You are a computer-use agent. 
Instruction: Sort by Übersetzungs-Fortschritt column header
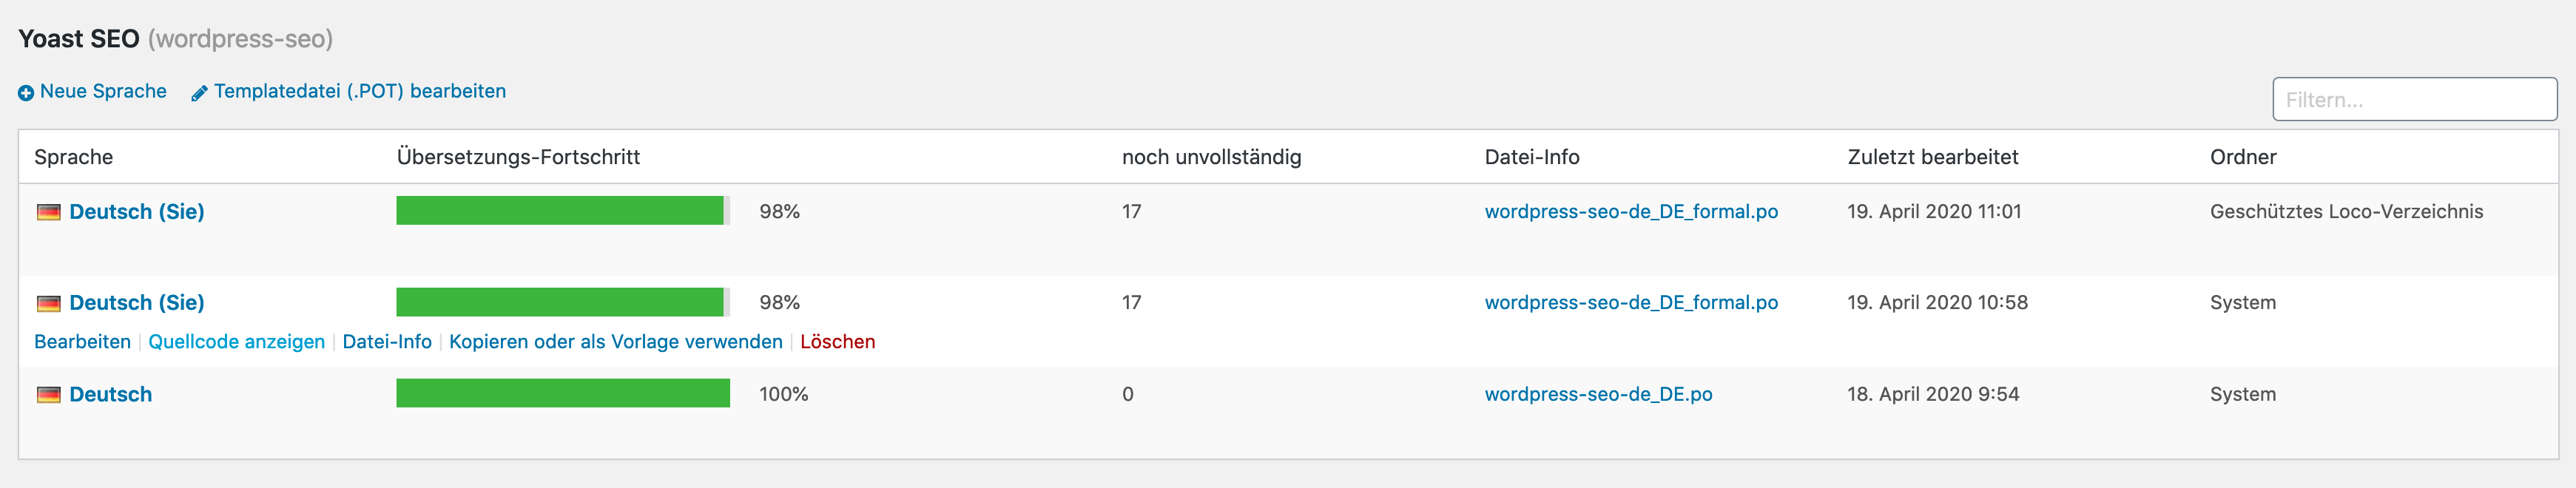point(518,157)
